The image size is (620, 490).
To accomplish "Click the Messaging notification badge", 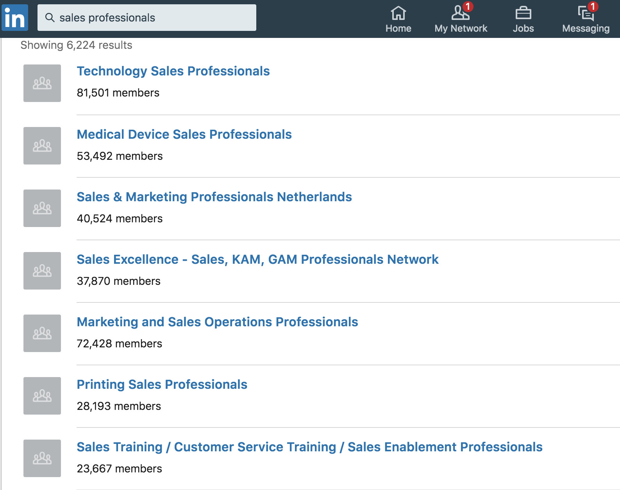I will click(x=593, y=7).
